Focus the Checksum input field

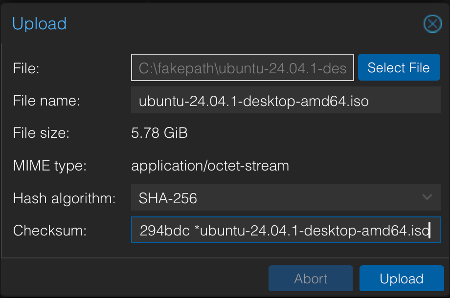[286, 230]
